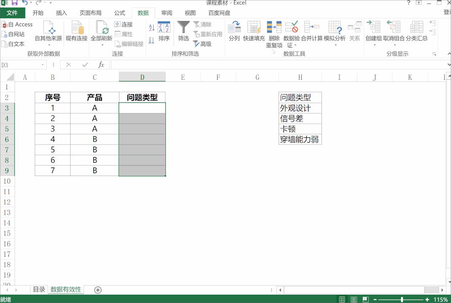The image size is (451, 303).
Task: Import data from text file (自文本)
Action: pos(13,44)
